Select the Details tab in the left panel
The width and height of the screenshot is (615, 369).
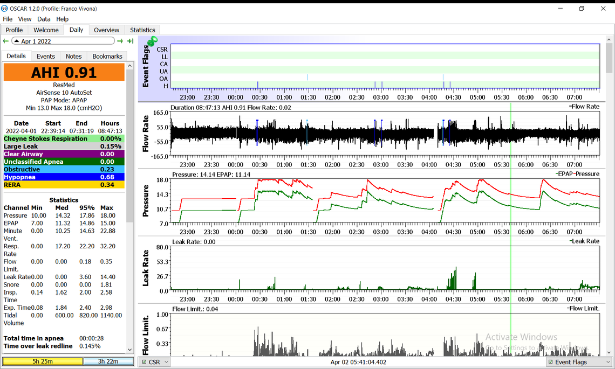pos(16,56)
